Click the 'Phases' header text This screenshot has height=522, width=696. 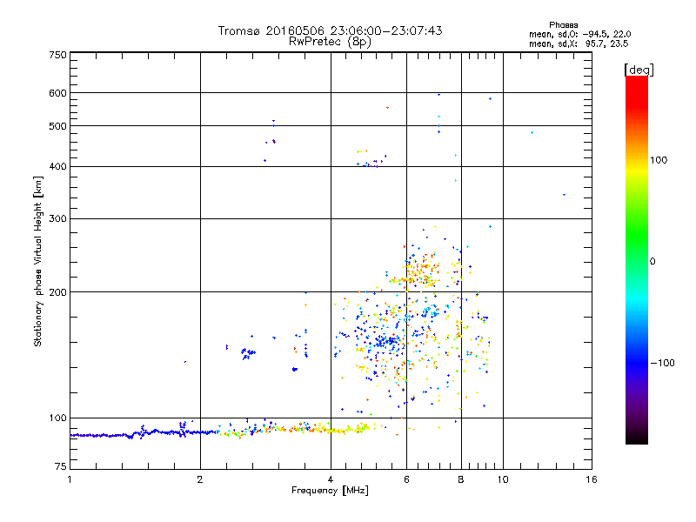tap(563, 25)
